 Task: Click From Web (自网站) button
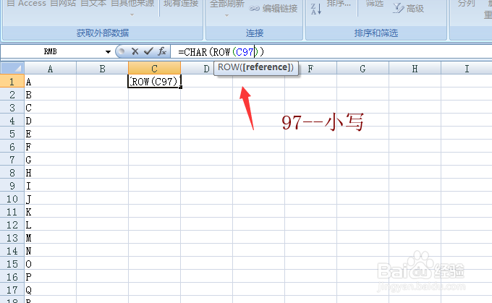coord(63,4)
